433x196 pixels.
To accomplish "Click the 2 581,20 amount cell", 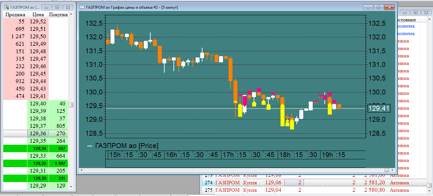I will [x=374, y=183].
